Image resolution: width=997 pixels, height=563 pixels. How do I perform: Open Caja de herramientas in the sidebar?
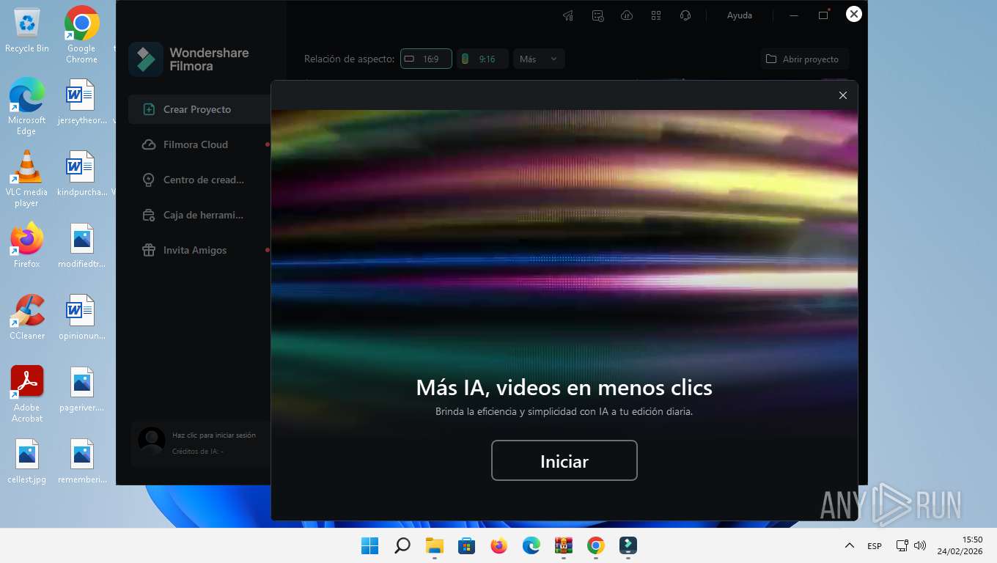pyautogui.click(x=199, y=215)
